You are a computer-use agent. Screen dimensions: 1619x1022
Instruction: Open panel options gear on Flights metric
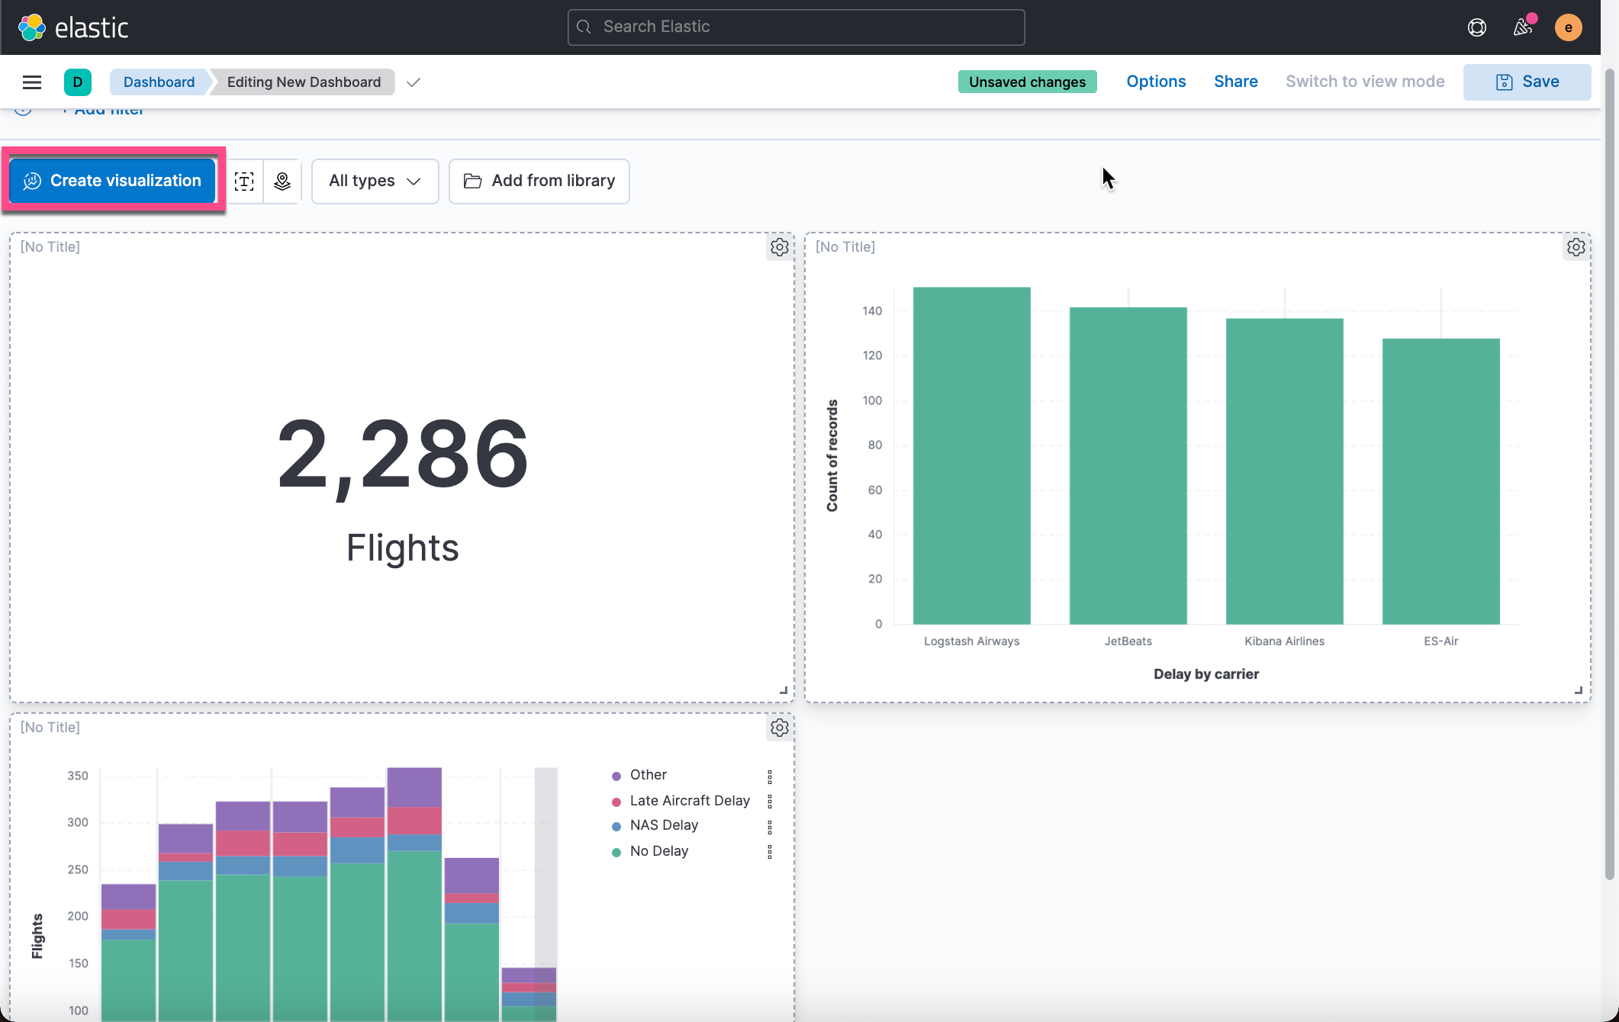(779, 247)
